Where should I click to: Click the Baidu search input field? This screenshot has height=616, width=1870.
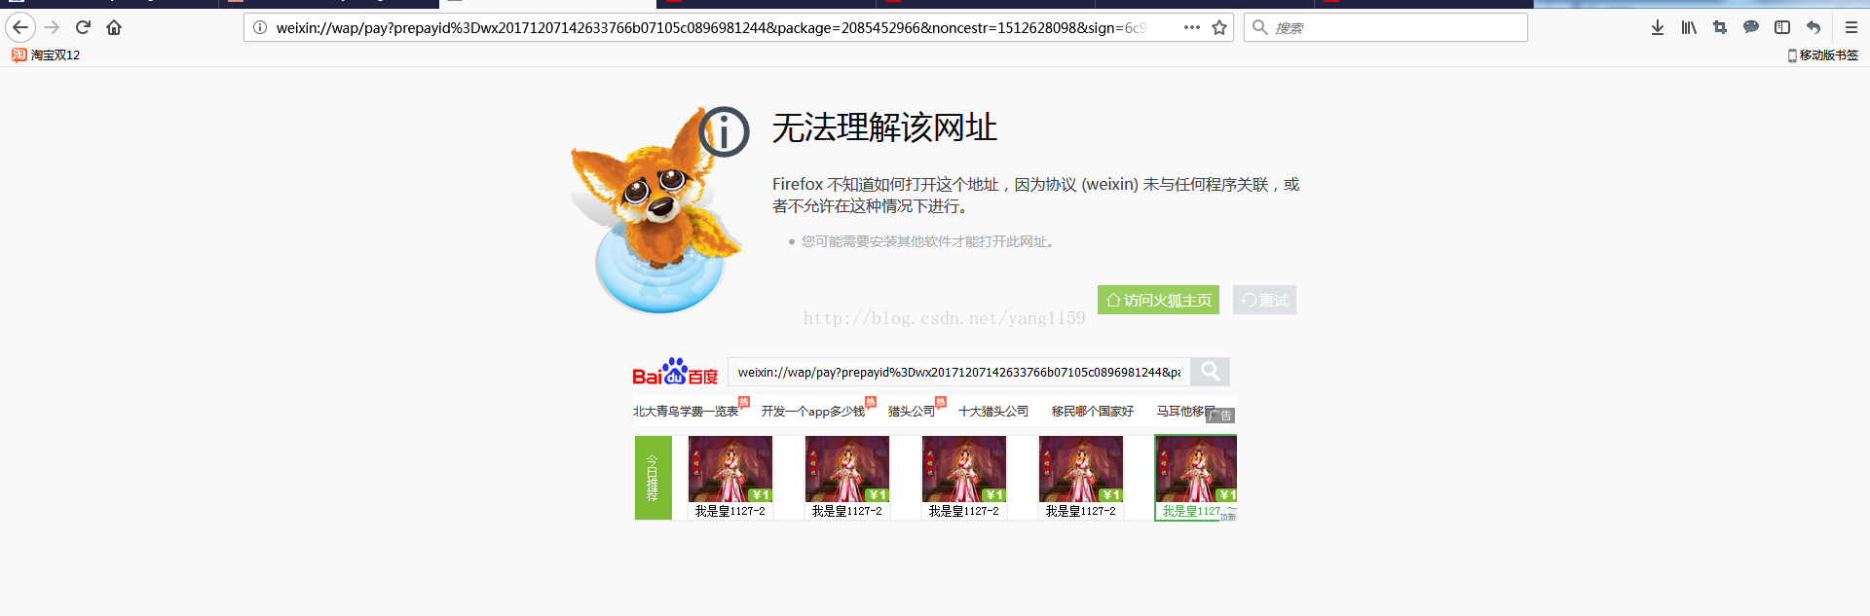[959, 372]
